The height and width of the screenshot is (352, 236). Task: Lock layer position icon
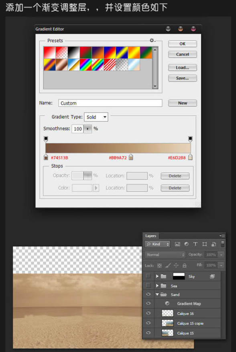[x=176, y=265]
